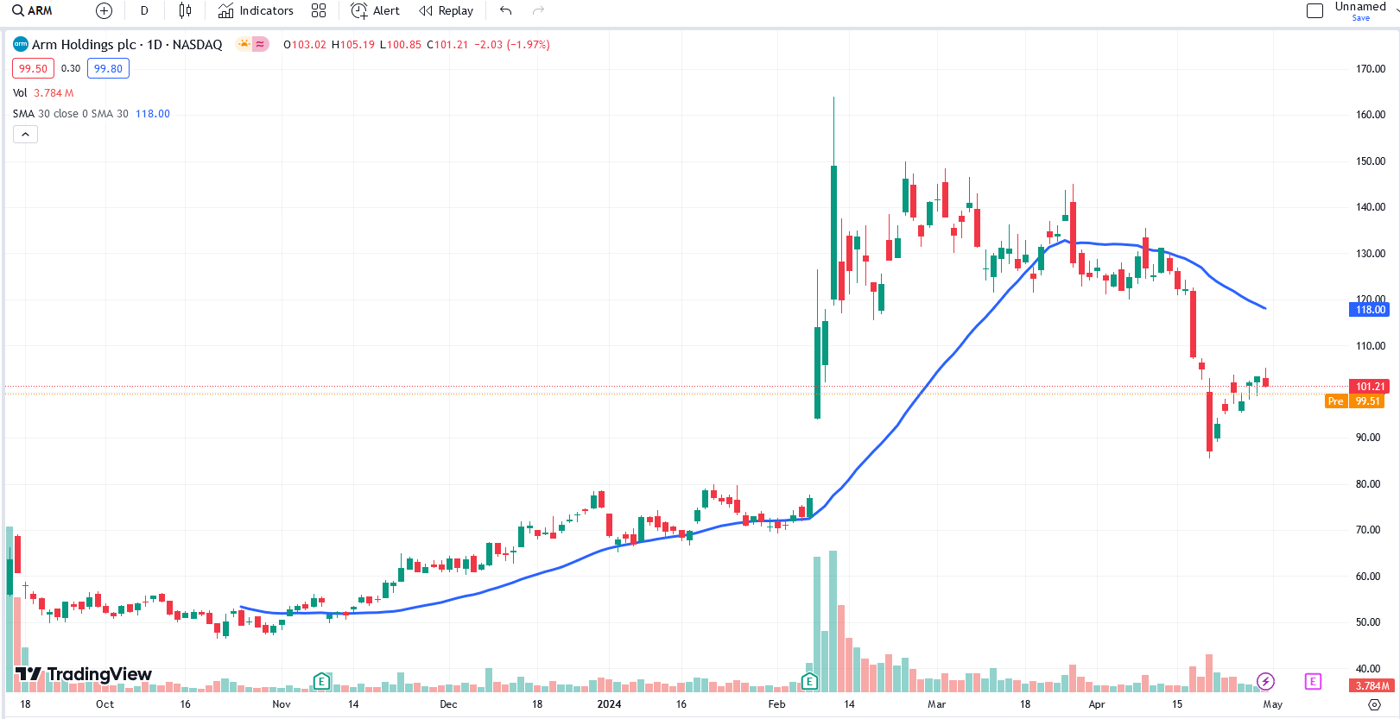The height and width of the screenshot is (719, 1400).
Task: Open the ARM symbol search
Action: 33,10
